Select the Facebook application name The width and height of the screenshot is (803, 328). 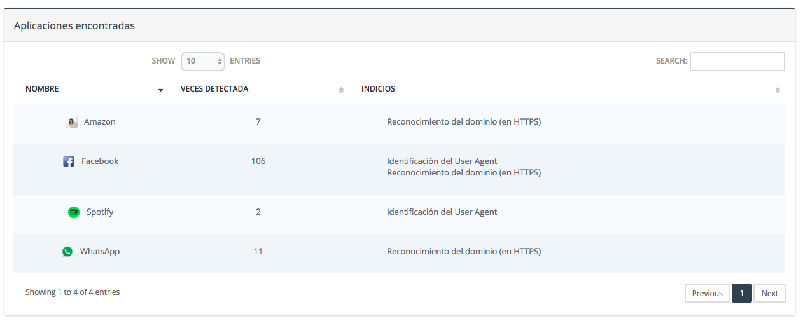point(100,161)
